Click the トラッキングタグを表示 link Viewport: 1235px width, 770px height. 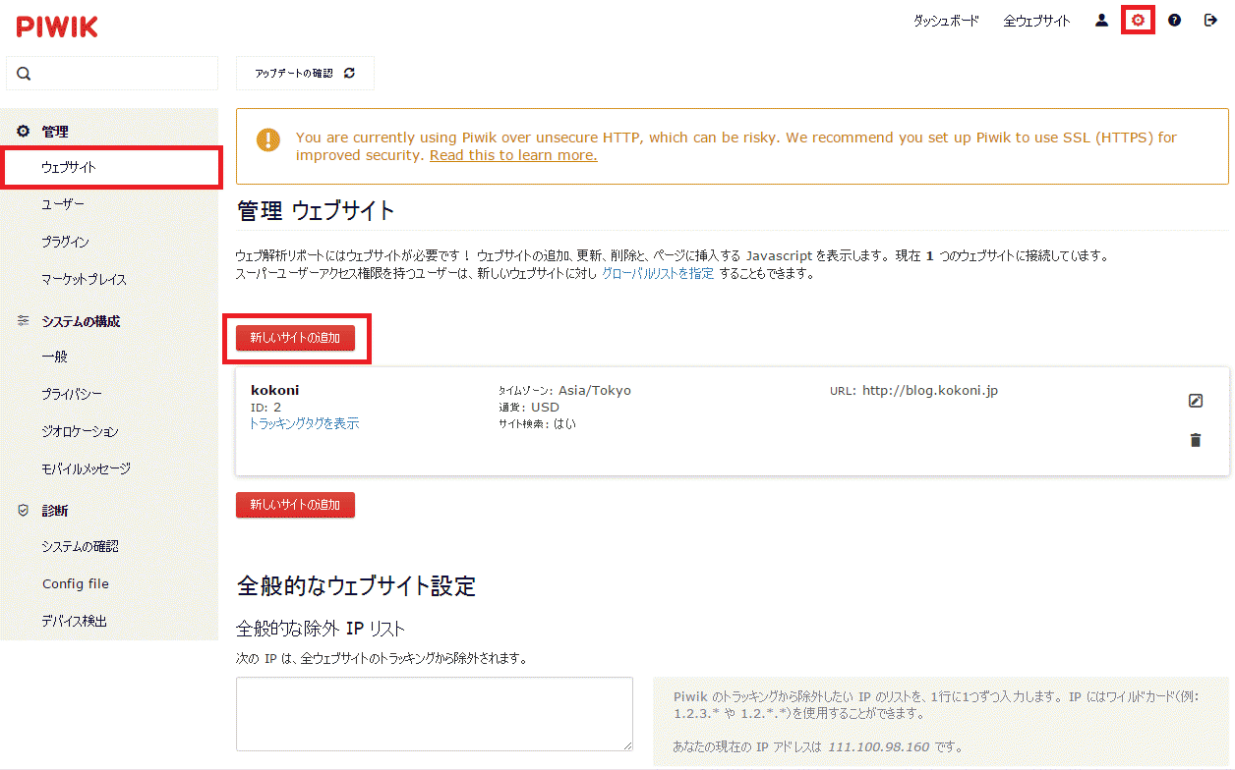click(305, 423)
